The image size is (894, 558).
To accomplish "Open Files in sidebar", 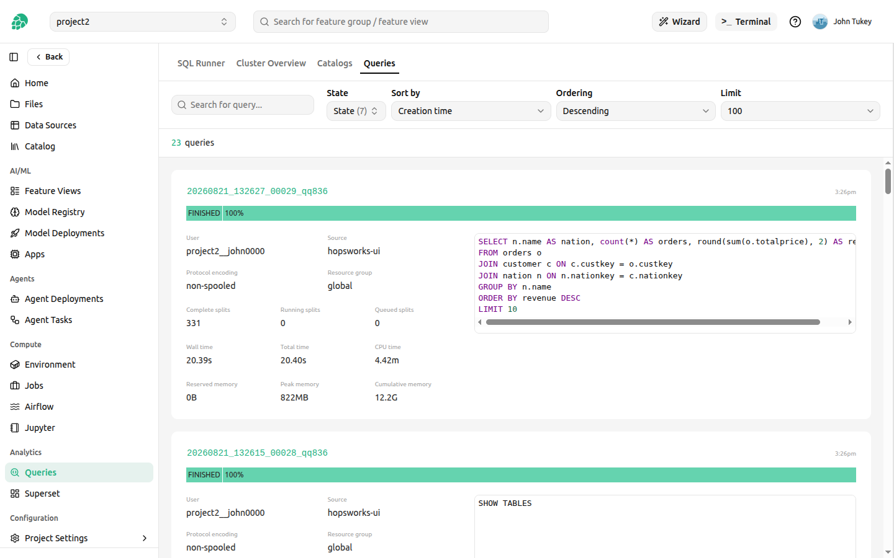I will tap(79, 104).
